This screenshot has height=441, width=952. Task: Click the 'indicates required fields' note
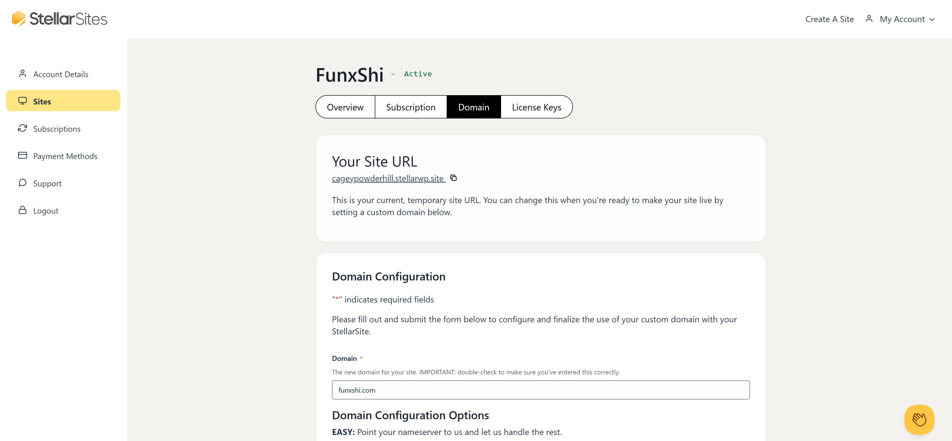pos(383,299)
